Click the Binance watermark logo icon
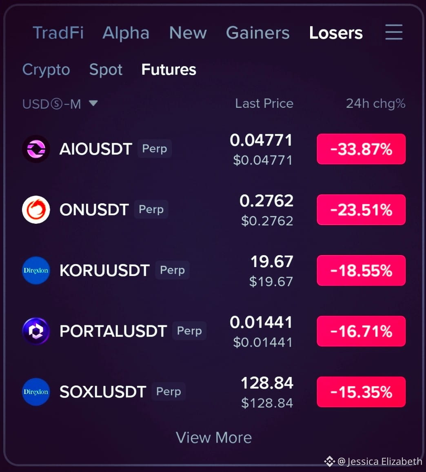The width and height of the screenshot is (426, 472). click(x=329, y=461)
